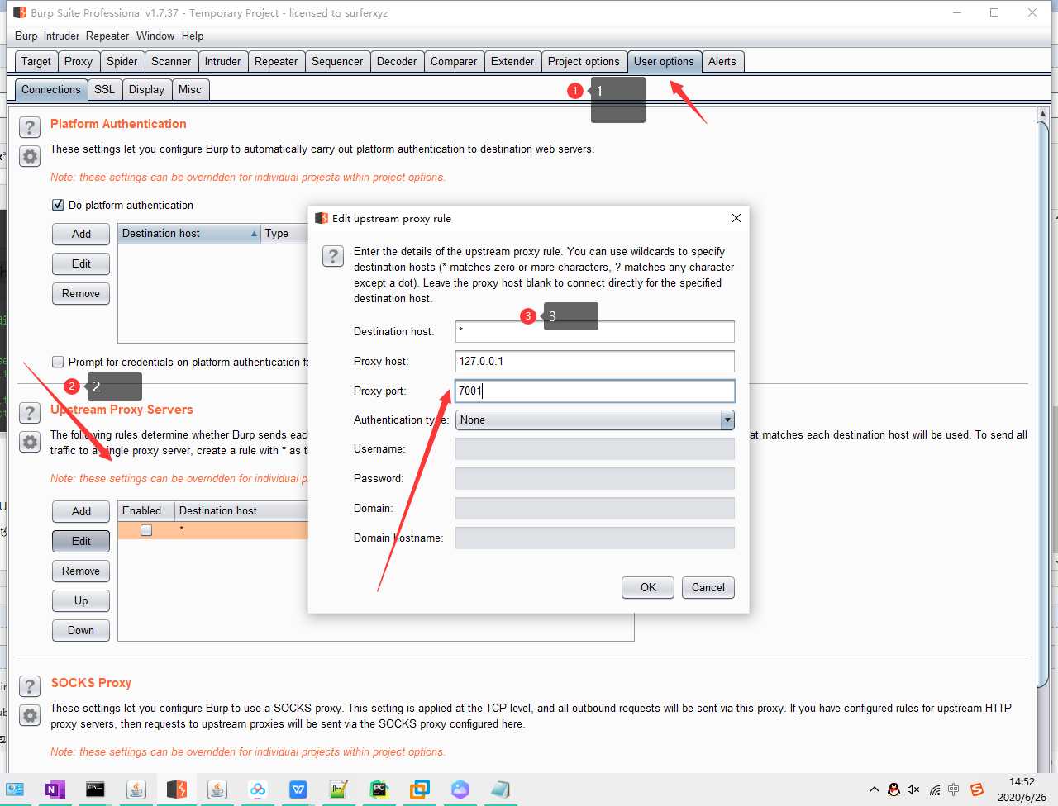Screen dimensions: 1058x806
Task: Open the Upstream Proxy Servers gear options
Action: click(x=30, y=442)
